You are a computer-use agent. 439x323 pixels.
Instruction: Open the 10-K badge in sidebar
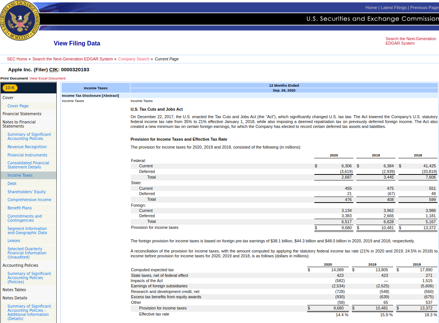click(x=10, y=88)
